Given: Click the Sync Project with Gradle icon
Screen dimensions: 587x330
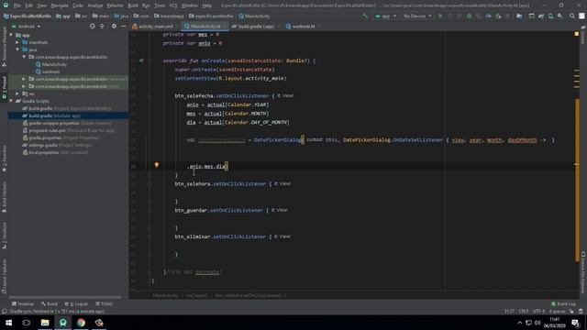Looking at the screenshot, I should pos(541,16).
